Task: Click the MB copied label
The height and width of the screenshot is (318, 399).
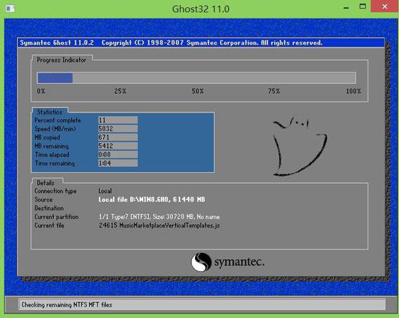Action: pos(47,138)
